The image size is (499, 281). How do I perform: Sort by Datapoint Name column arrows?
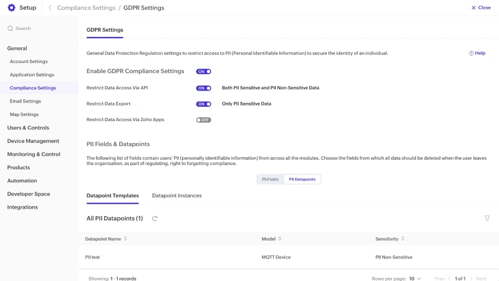click(x=125, y=239)
